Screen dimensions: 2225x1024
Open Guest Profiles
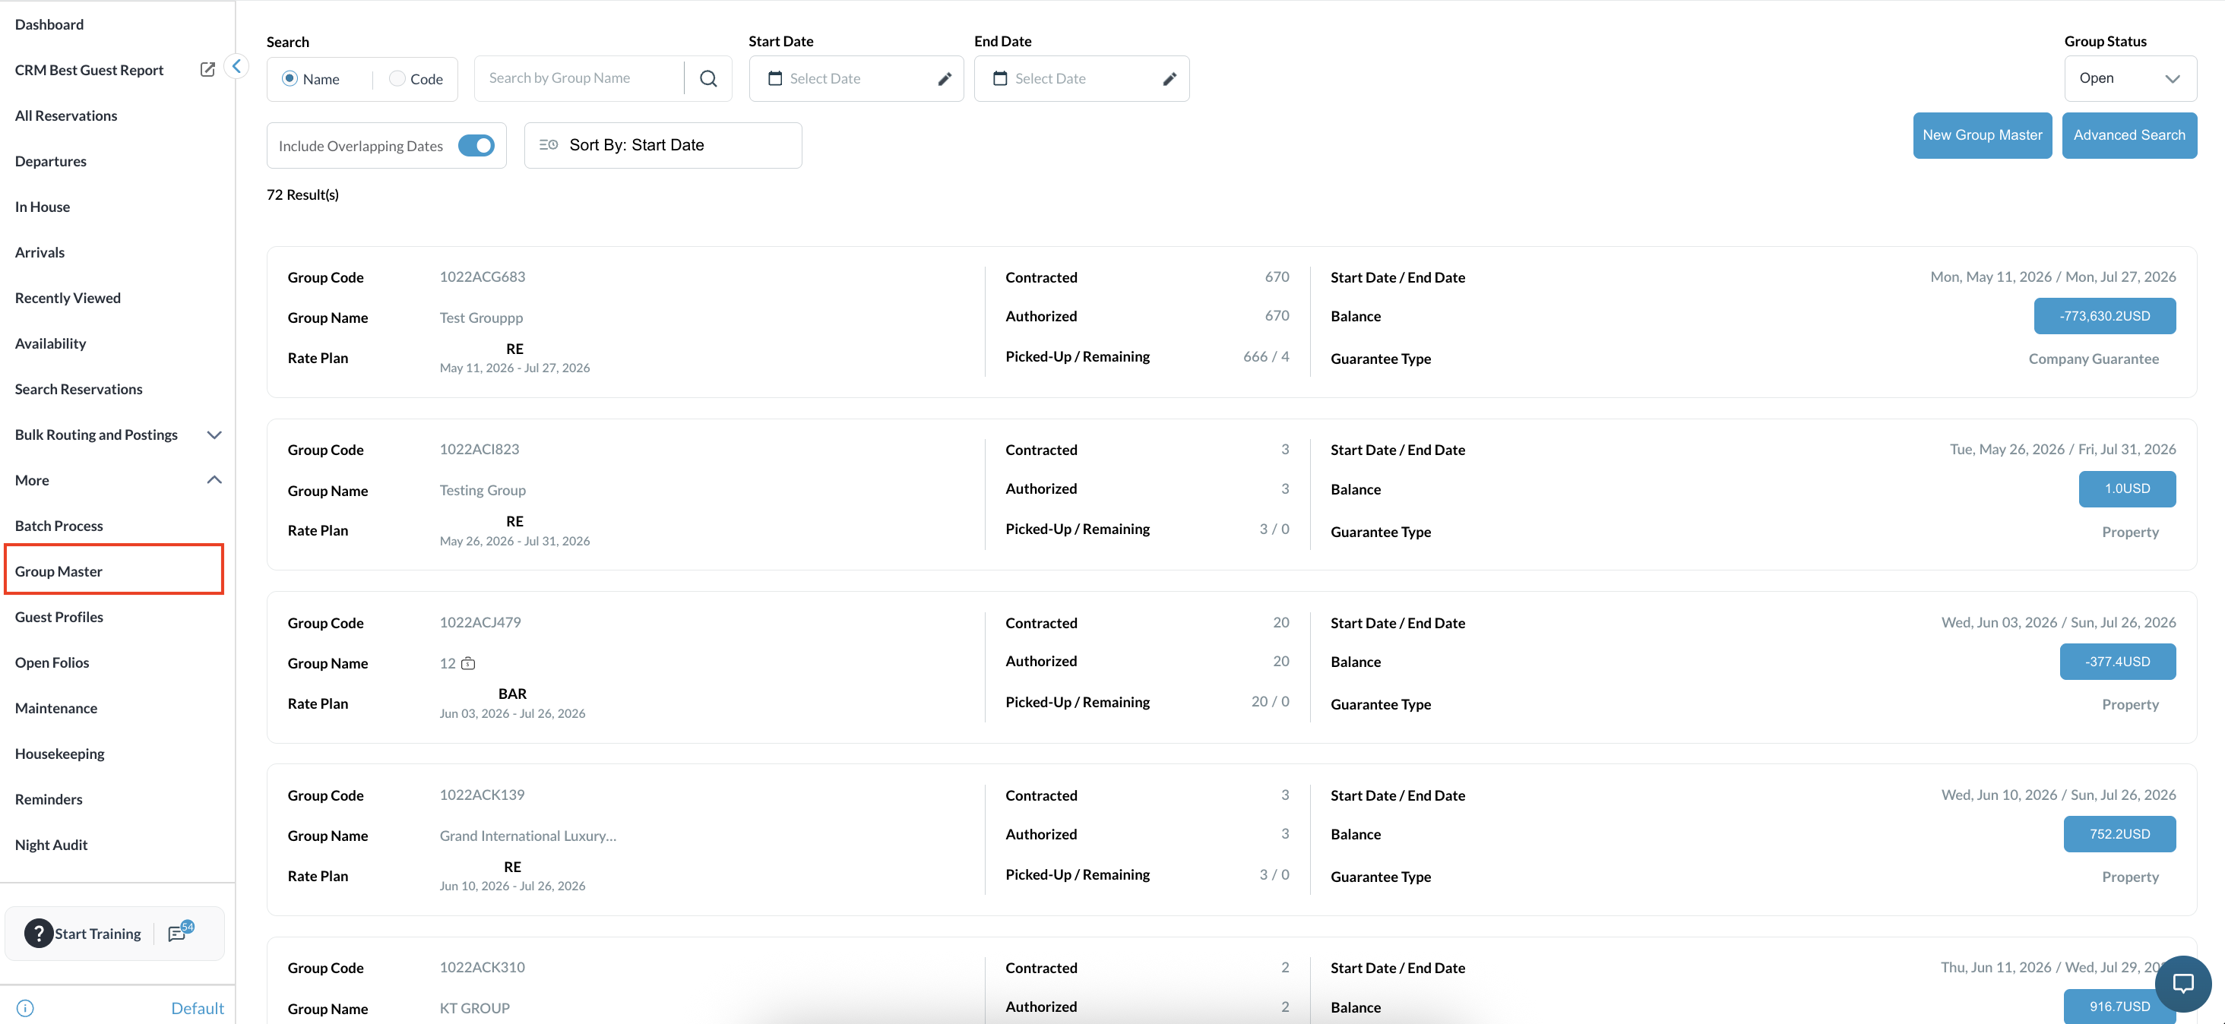click(59, 617)
